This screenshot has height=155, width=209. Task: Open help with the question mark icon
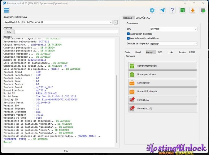[x=172, y=10]
